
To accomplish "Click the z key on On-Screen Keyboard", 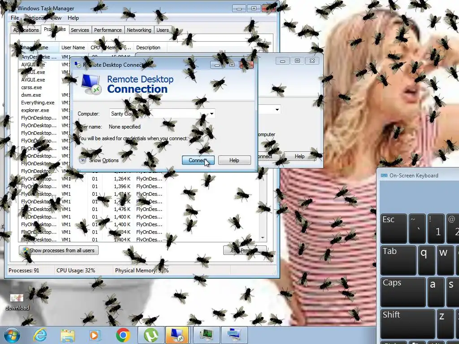I will (x=445, y=323).
